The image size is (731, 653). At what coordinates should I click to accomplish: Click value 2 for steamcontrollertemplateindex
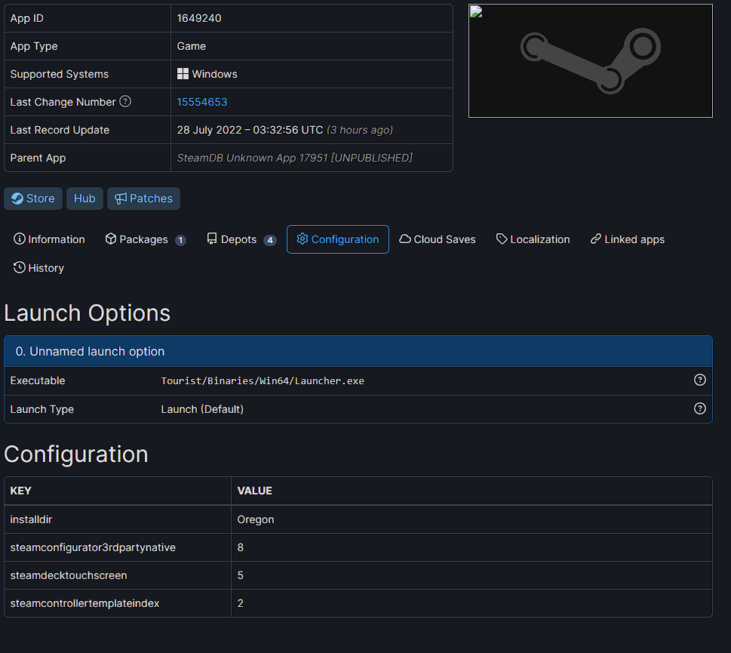(241, 604)
